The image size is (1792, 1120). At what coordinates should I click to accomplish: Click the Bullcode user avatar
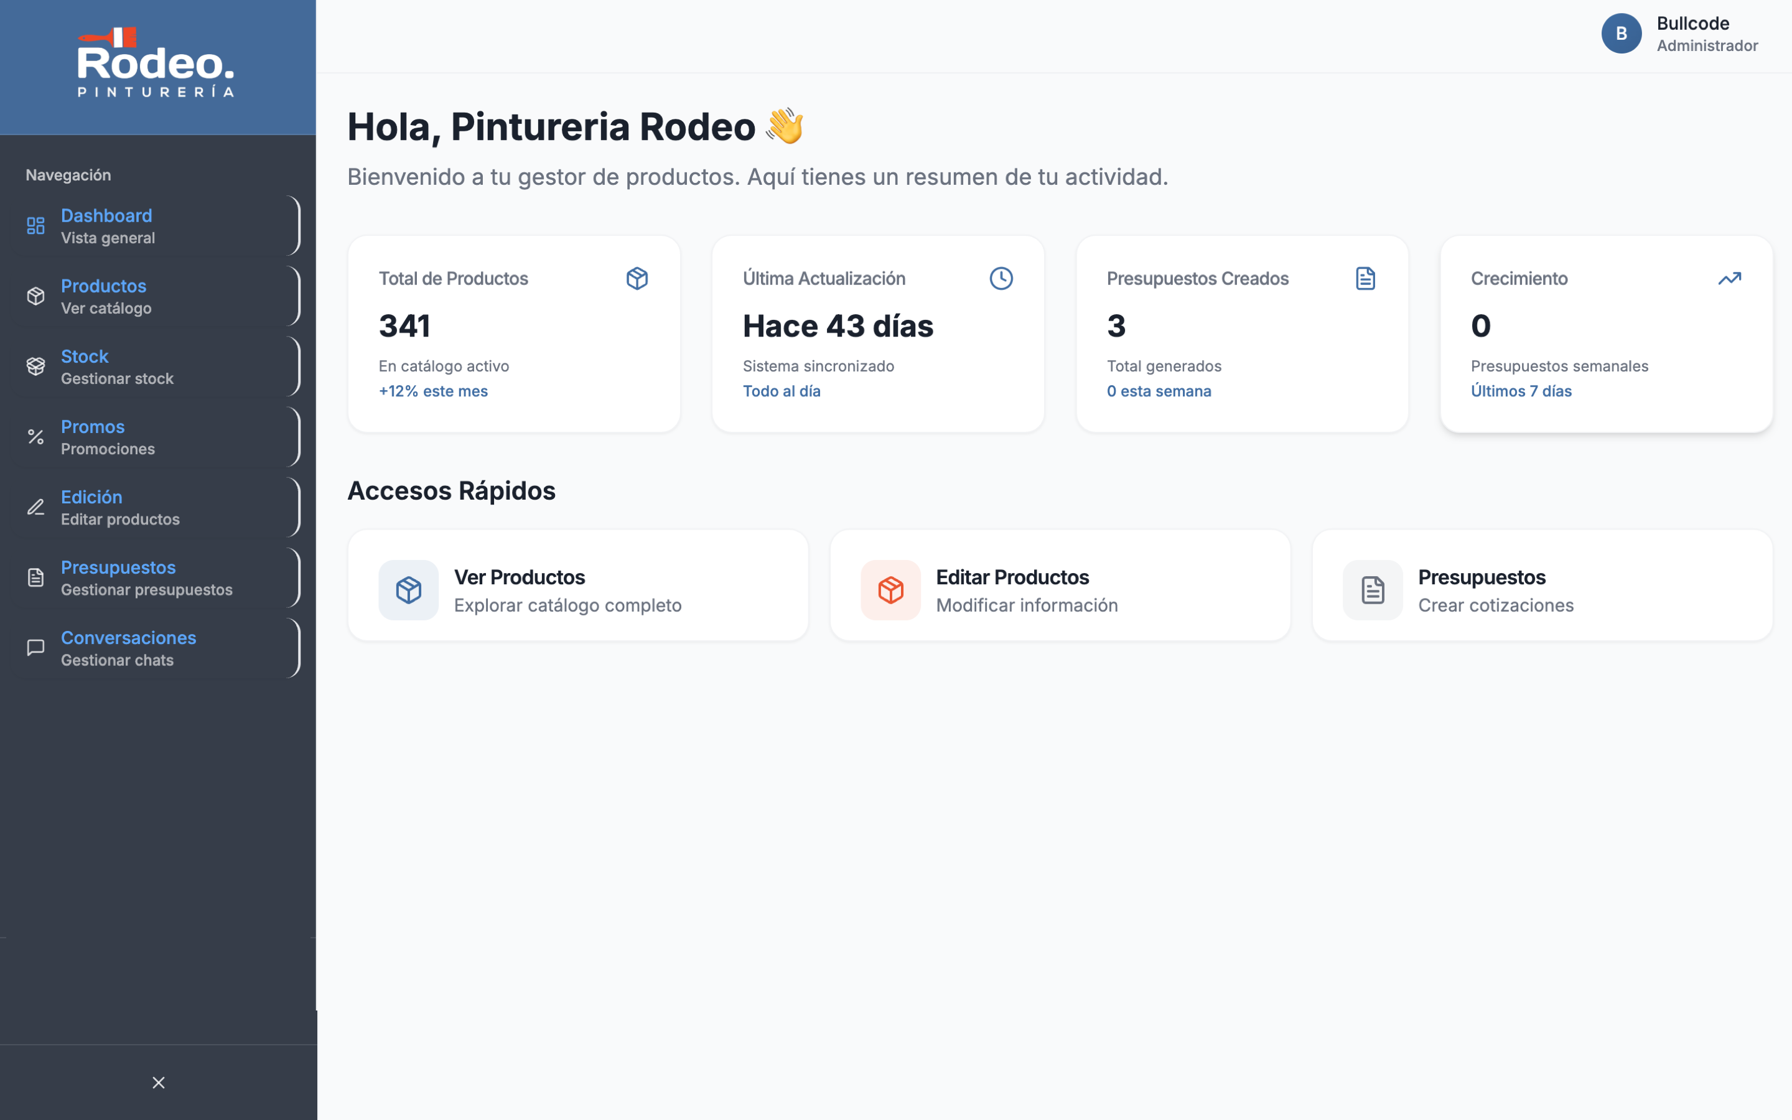tap(1622, 34)
